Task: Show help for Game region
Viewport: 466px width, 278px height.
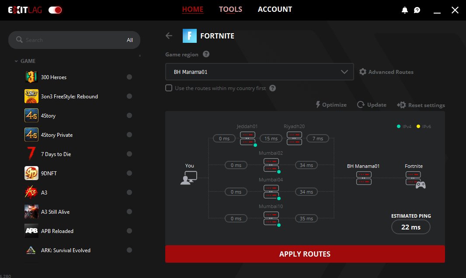Action: [206, 54]
